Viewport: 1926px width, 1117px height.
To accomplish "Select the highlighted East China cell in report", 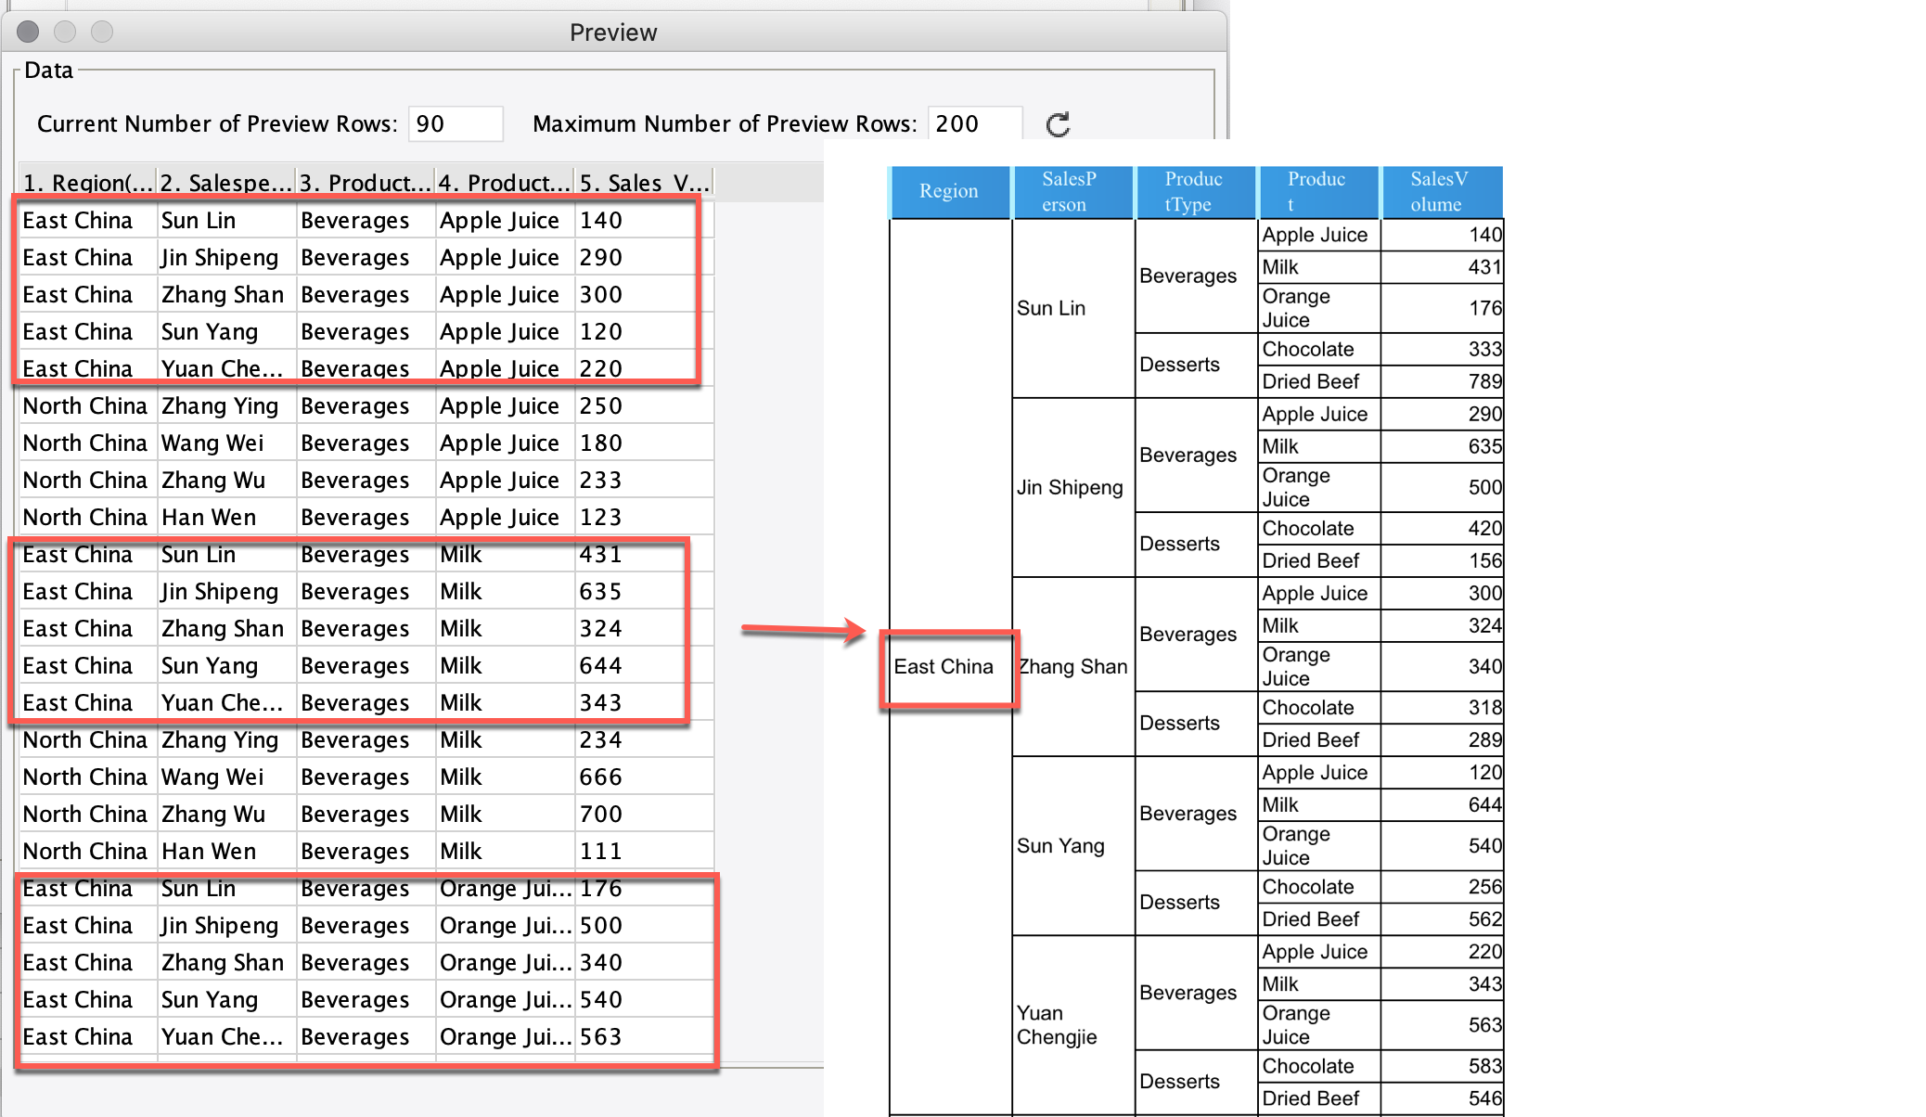I will click(x=944, y=667).
